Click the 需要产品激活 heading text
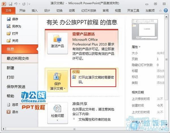 [84, 34]
